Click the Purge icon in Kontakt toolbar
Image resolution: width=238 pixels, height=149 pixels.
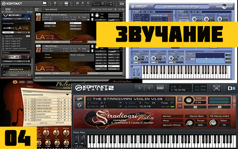[x=88, y=3]
